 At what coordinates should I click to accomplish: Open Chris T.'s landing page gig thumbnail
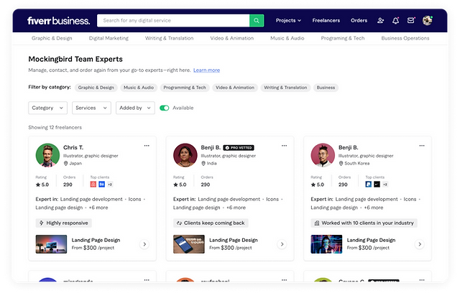tap(51, 244)
